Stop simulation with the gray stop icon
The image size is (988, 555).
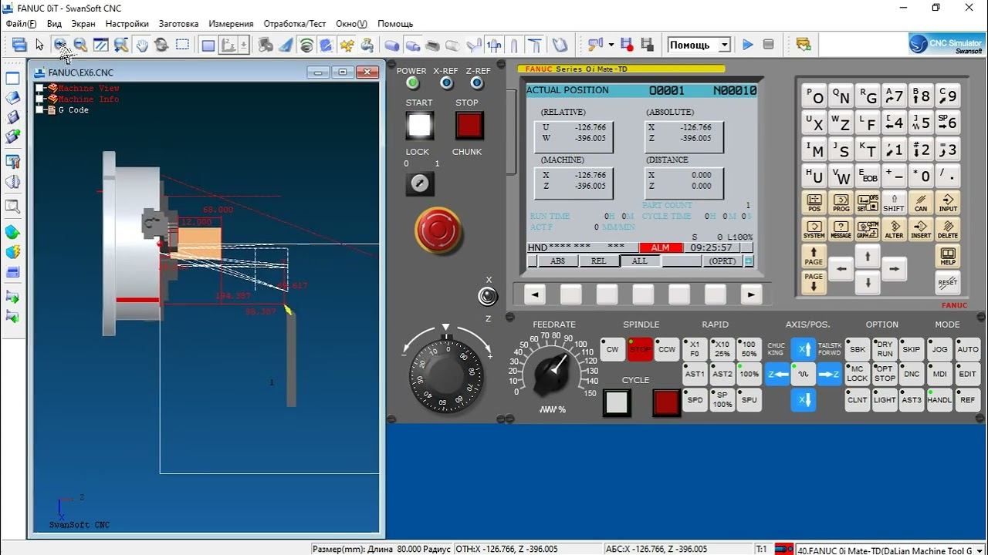[x=768, y=45]
